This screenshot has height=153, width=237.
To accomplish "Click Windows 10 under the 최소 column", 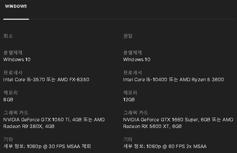I will tap(17, 59).
